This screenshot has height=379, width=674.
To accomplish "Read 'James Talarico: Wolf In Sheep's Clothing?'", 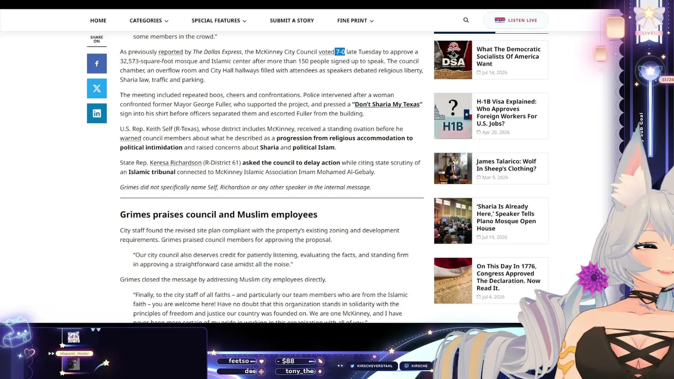I will click(x=507, y=165).
